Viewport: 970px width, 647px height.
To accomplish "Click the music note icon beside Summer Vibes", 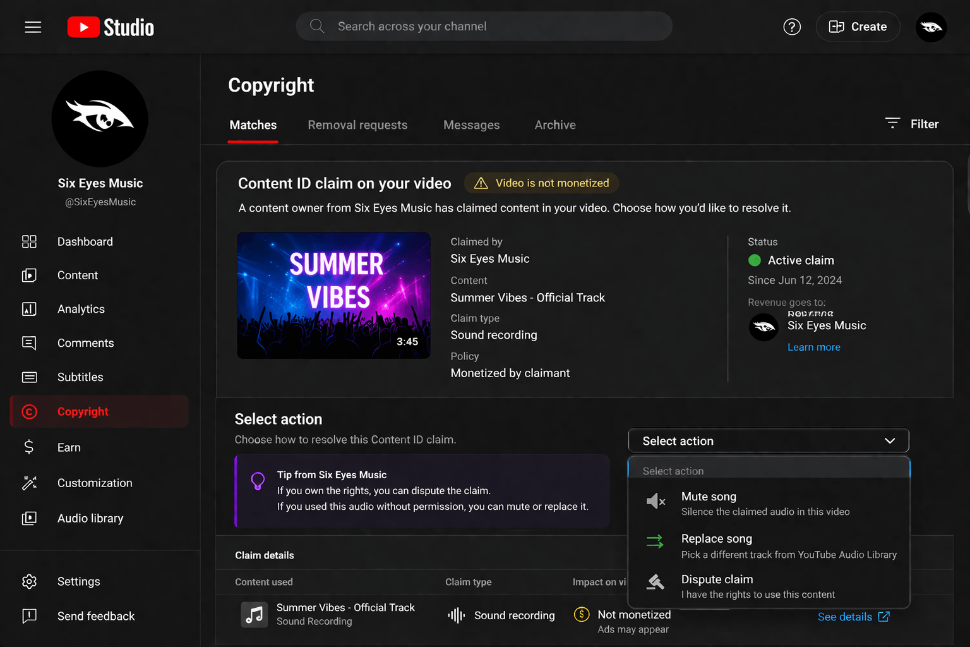I will tap(254, 614).
